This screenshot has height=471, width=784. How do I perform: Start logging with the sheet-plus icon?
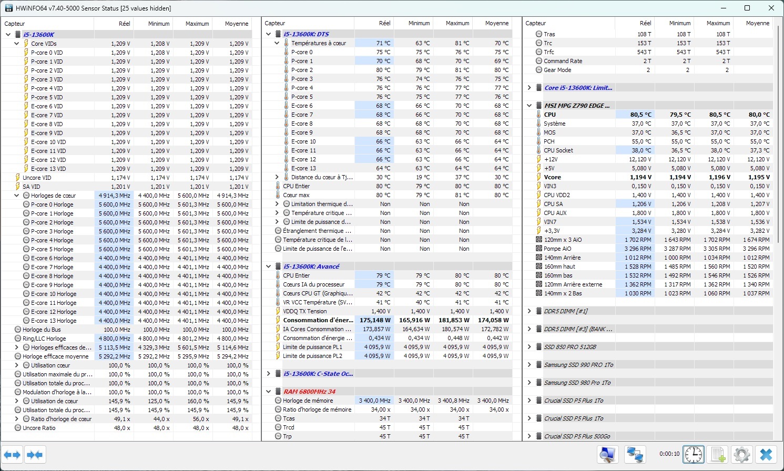(x=718, y=455)
